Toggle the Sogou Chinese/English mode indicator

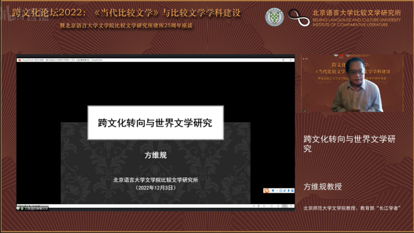(272, 190)
